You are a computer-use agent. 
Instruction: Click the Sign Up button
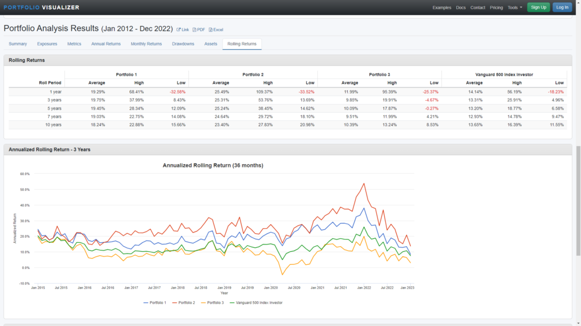click(x=538, y=7)
